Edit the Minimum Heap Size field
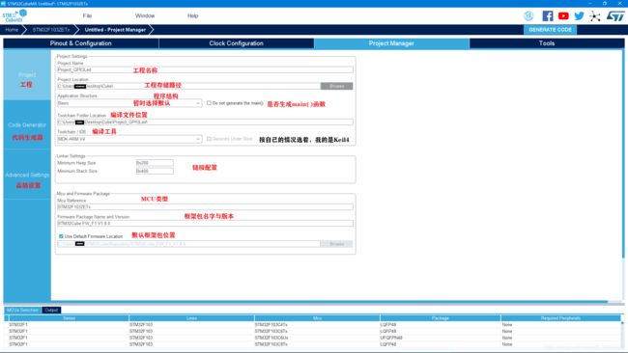The width and height of the screenshot is (628, 353). (155, 163)
